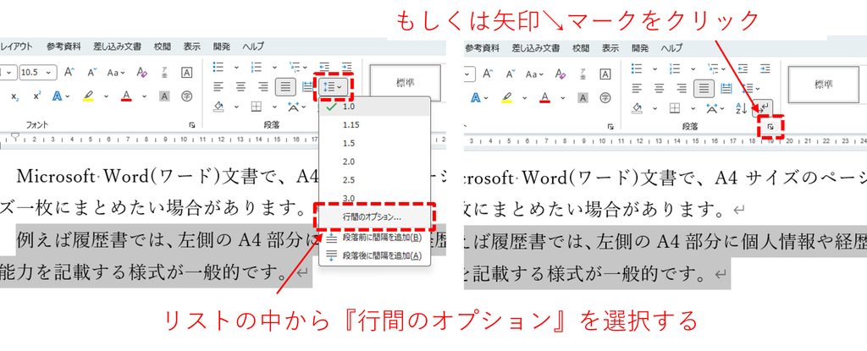Select 標準 style in left screenshot
This screenshot has width=867, height=351.
point(406,84)
